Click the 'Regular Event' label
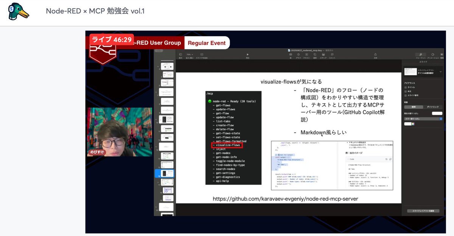Image resolution: width=454 pixels, height=236 pixels. pyautogui.click(x=207, y=43)
